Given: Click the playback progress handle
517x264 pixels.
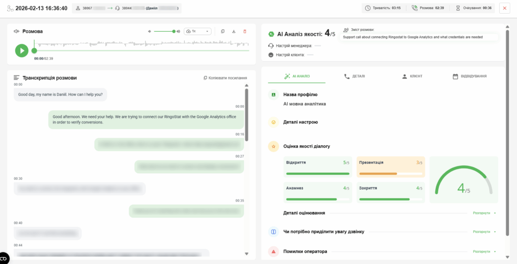Looking at the screenshot, I should tap(34, 51).
